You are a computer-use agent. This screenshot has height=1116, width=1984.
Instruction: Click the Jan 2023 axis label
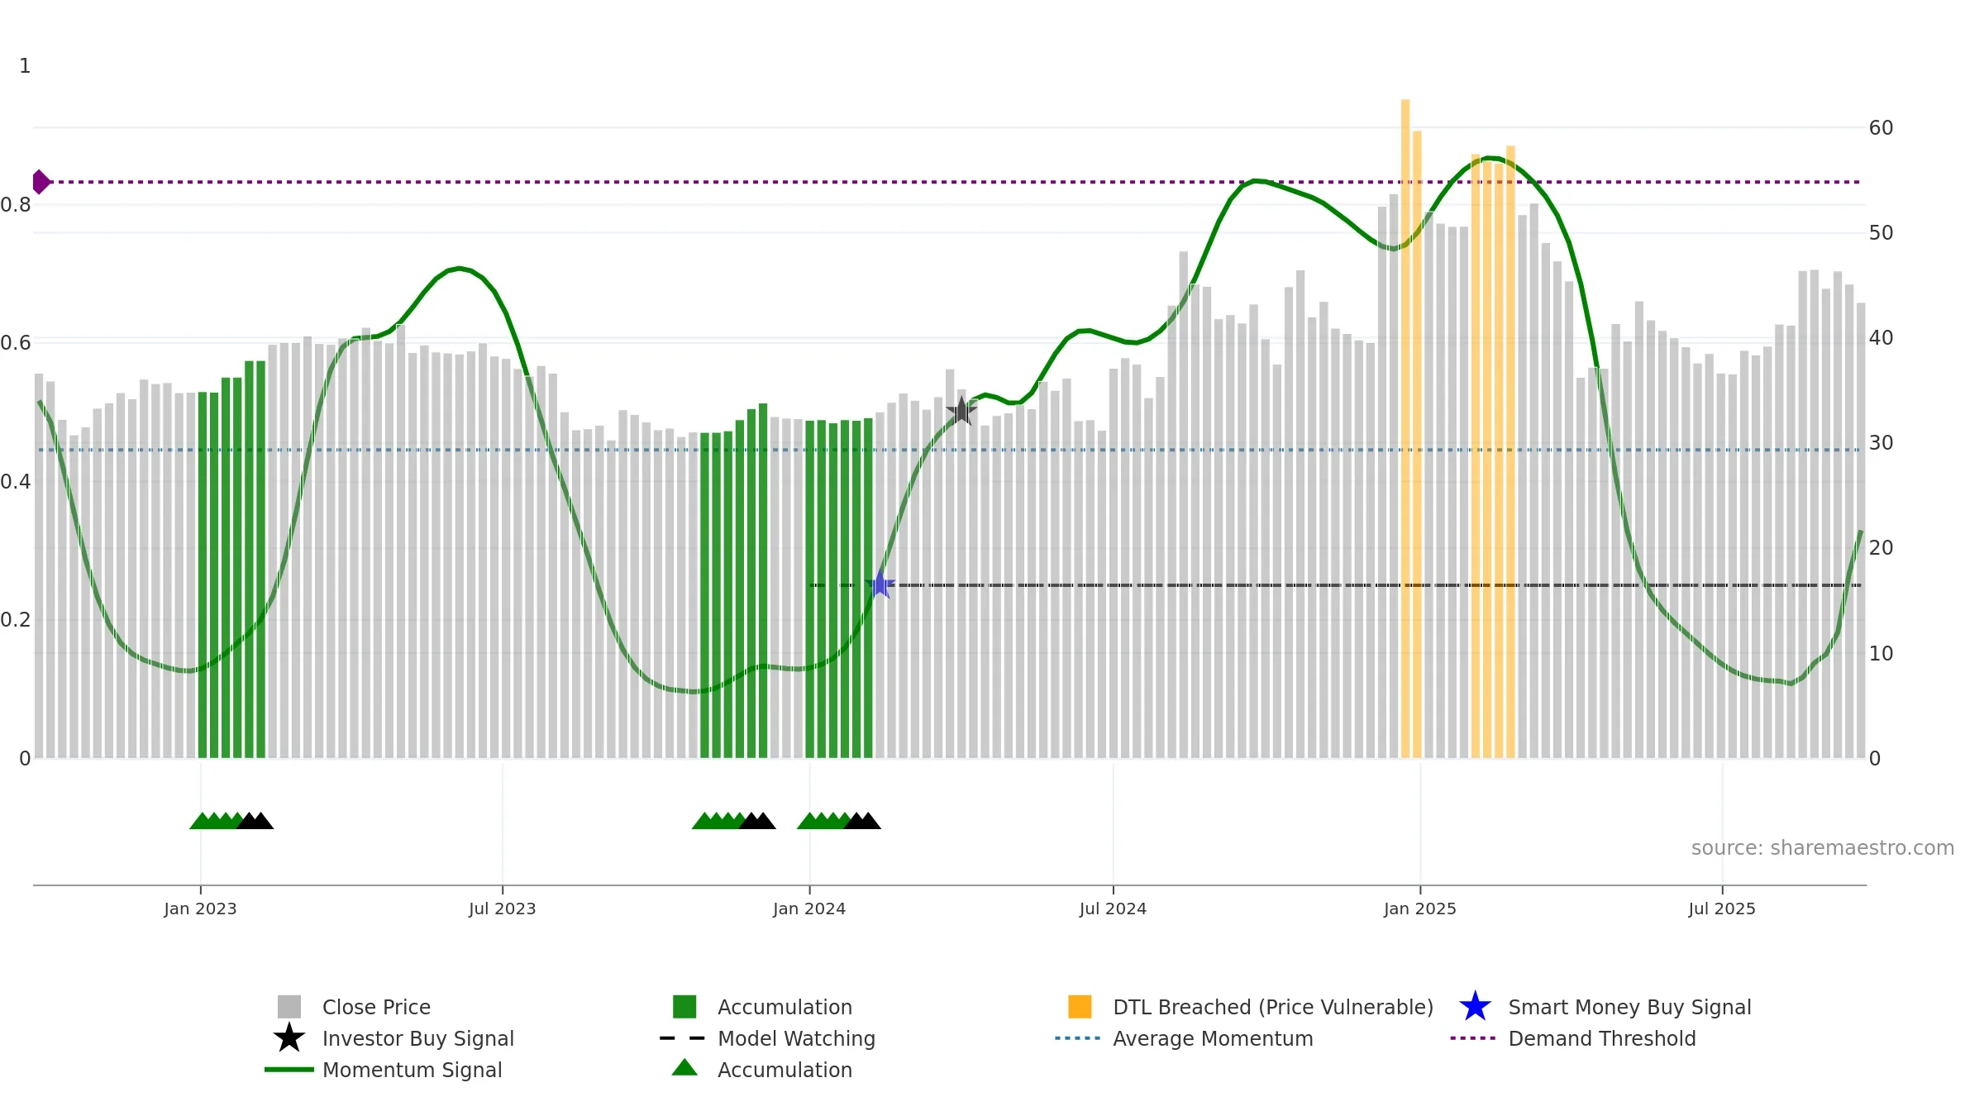pyautogui.click(x=200, y=909)
